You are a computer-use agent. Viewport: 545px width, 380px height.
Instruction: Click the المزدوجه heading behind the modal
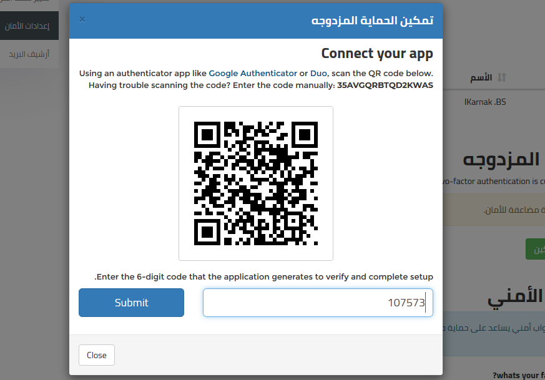[x=501, y=159]
